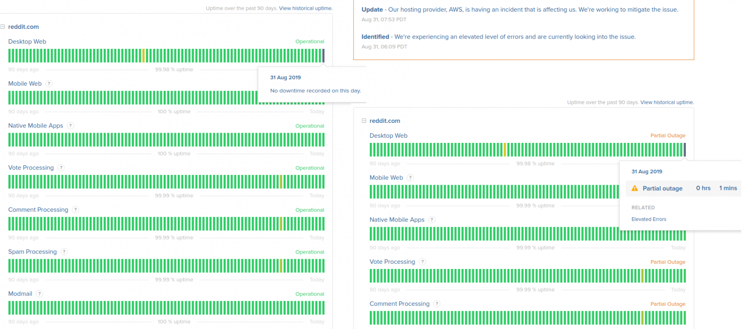Open help icon beside Comment Processing, left page
The width and height of the screenshot is (746, 329).
tap(76, 210)
